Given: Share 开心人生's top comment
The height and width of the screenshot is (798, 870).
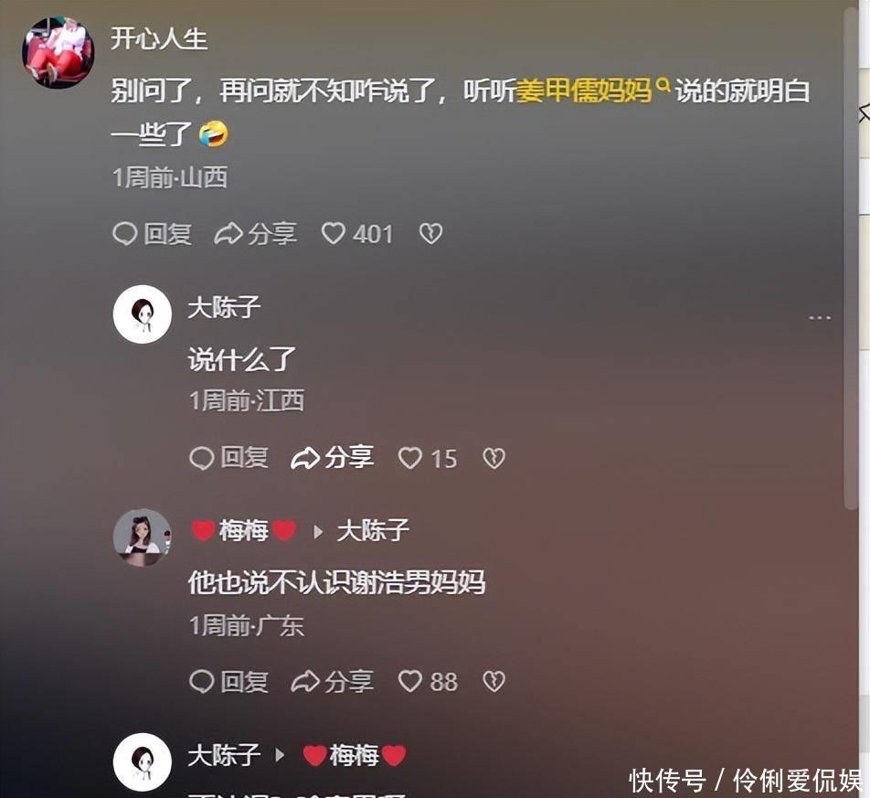Looking at the screenshot, I should pos(256,234).
